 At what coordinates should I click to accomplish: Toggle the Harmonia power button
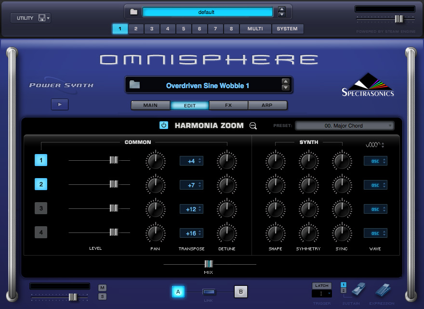(x=164, y=125)
